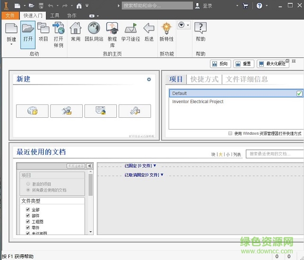This screenshot has width=304, height=260.
Task: Open the Projects (项目) ribbon icon
Action: 43,31
